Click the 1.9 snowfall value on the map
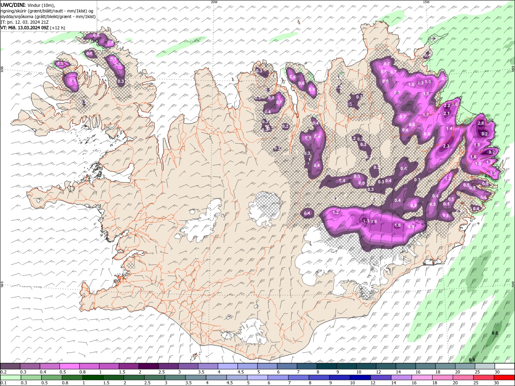 pos(366,221)
